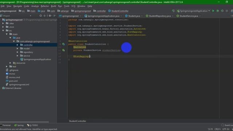Collapse the src folder
233x131 pixels.
coord(3,31)
